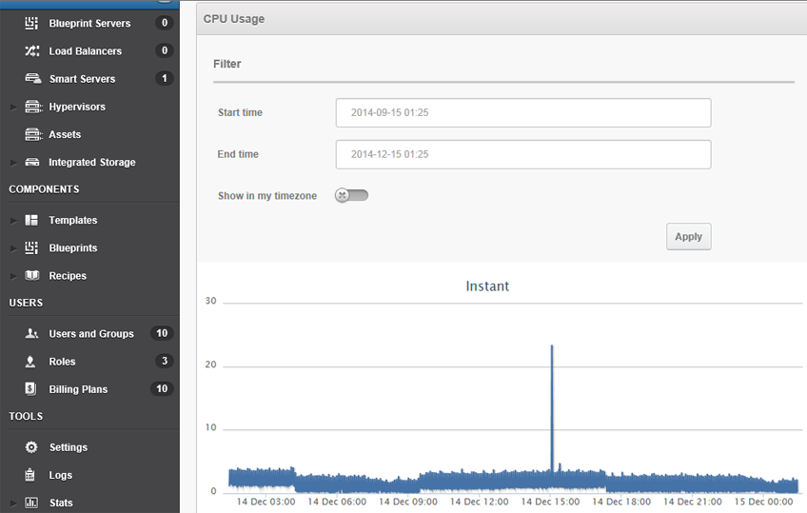Click the Roles icon
The height and width of the screenshot is (513, 807).
click(30, 362)
